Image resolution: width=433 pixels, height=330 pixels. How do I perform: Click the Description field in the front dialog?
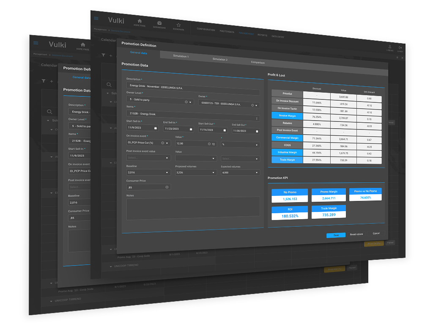(193, 88)
